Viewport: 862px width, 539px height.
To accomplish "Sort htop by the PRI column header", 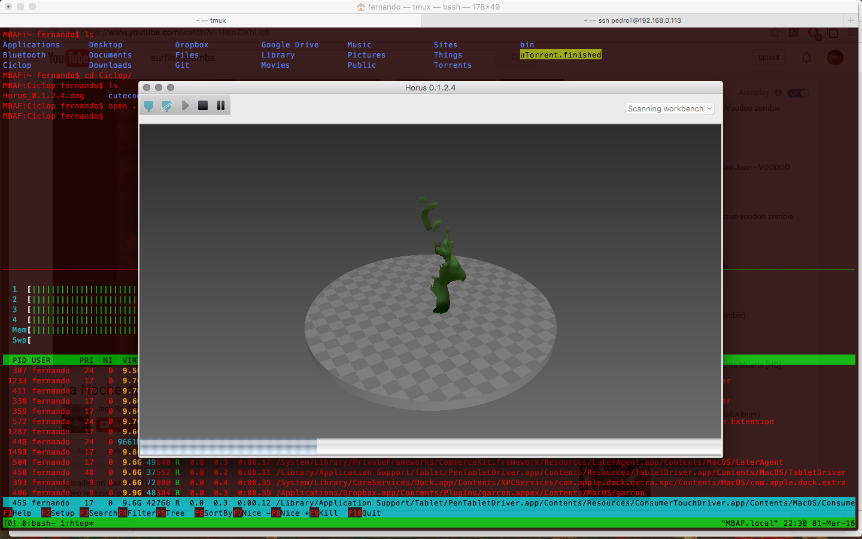I will tap(87, 360).
